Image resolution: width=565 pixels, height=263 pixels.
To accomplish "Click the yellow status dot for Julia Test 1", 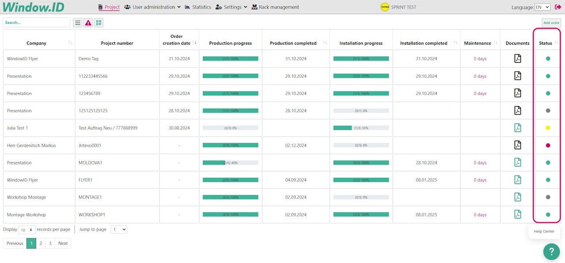I will [x=548, y=128].
